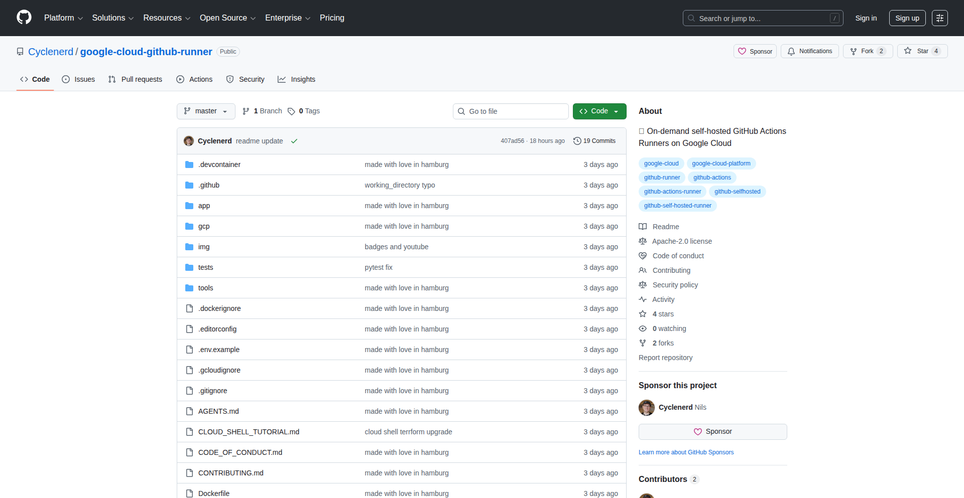Image resolution: width=964 pixels, height=498 pixels.
Task: Open the master branch selector
Action: [205, 111]
